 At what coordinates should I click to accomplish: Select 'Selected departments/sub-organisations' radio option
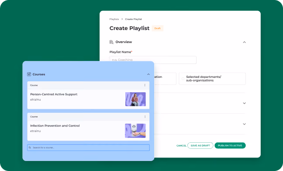(x=183, y=79)
